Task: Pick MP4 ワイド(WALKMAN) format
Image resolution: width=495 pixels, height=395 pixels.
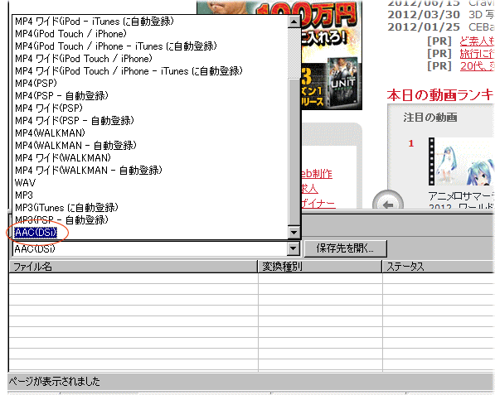Action: point(63,158)
